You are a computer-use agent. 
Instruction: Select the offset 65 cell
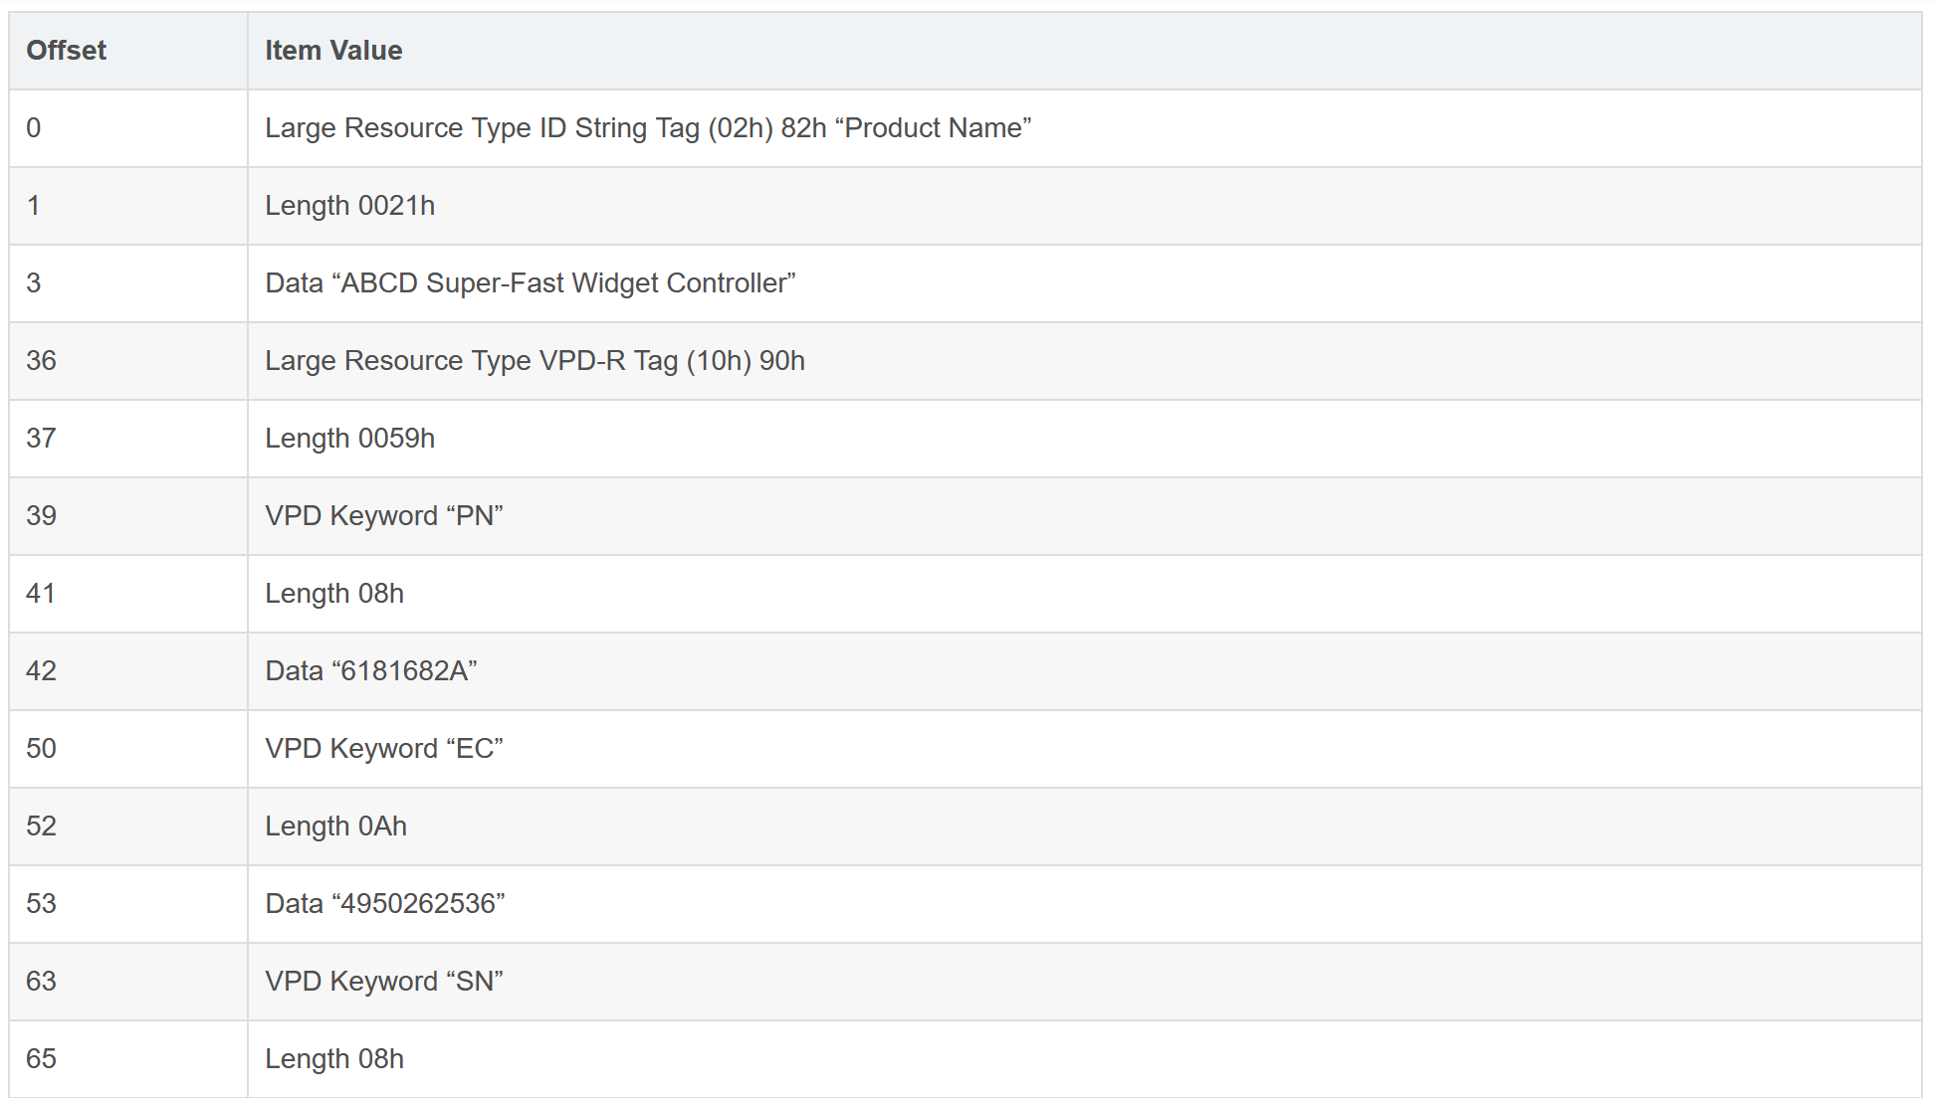pos(41,1059)
